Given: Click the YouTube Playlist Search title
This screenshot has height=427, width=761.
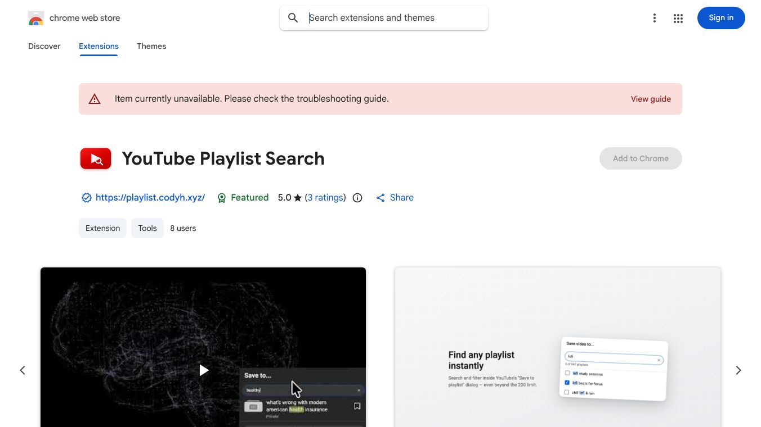Looking at the screenshot, I should 223,158.
